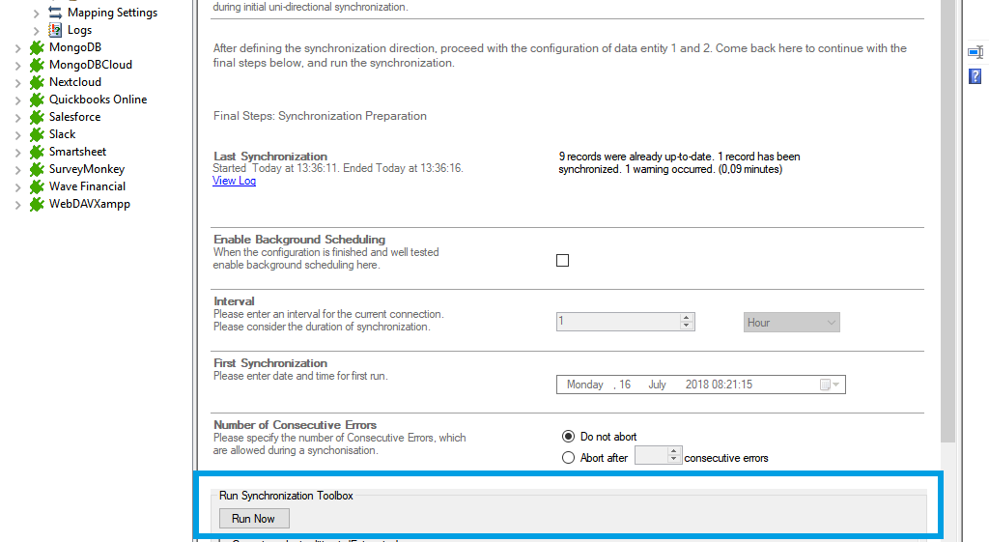The height and width of the screenshot is (542, 989).
Task: Enable the Background Scheduling checkbox
Action: pos(563,260)
